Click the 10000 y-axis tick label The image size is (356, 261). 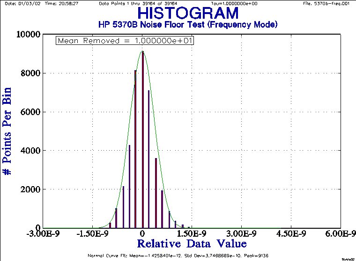coord(29,34)
